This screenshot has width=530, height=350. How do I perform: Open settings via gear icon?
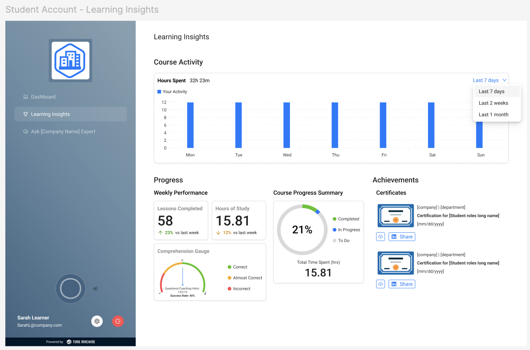pos(97,321)
